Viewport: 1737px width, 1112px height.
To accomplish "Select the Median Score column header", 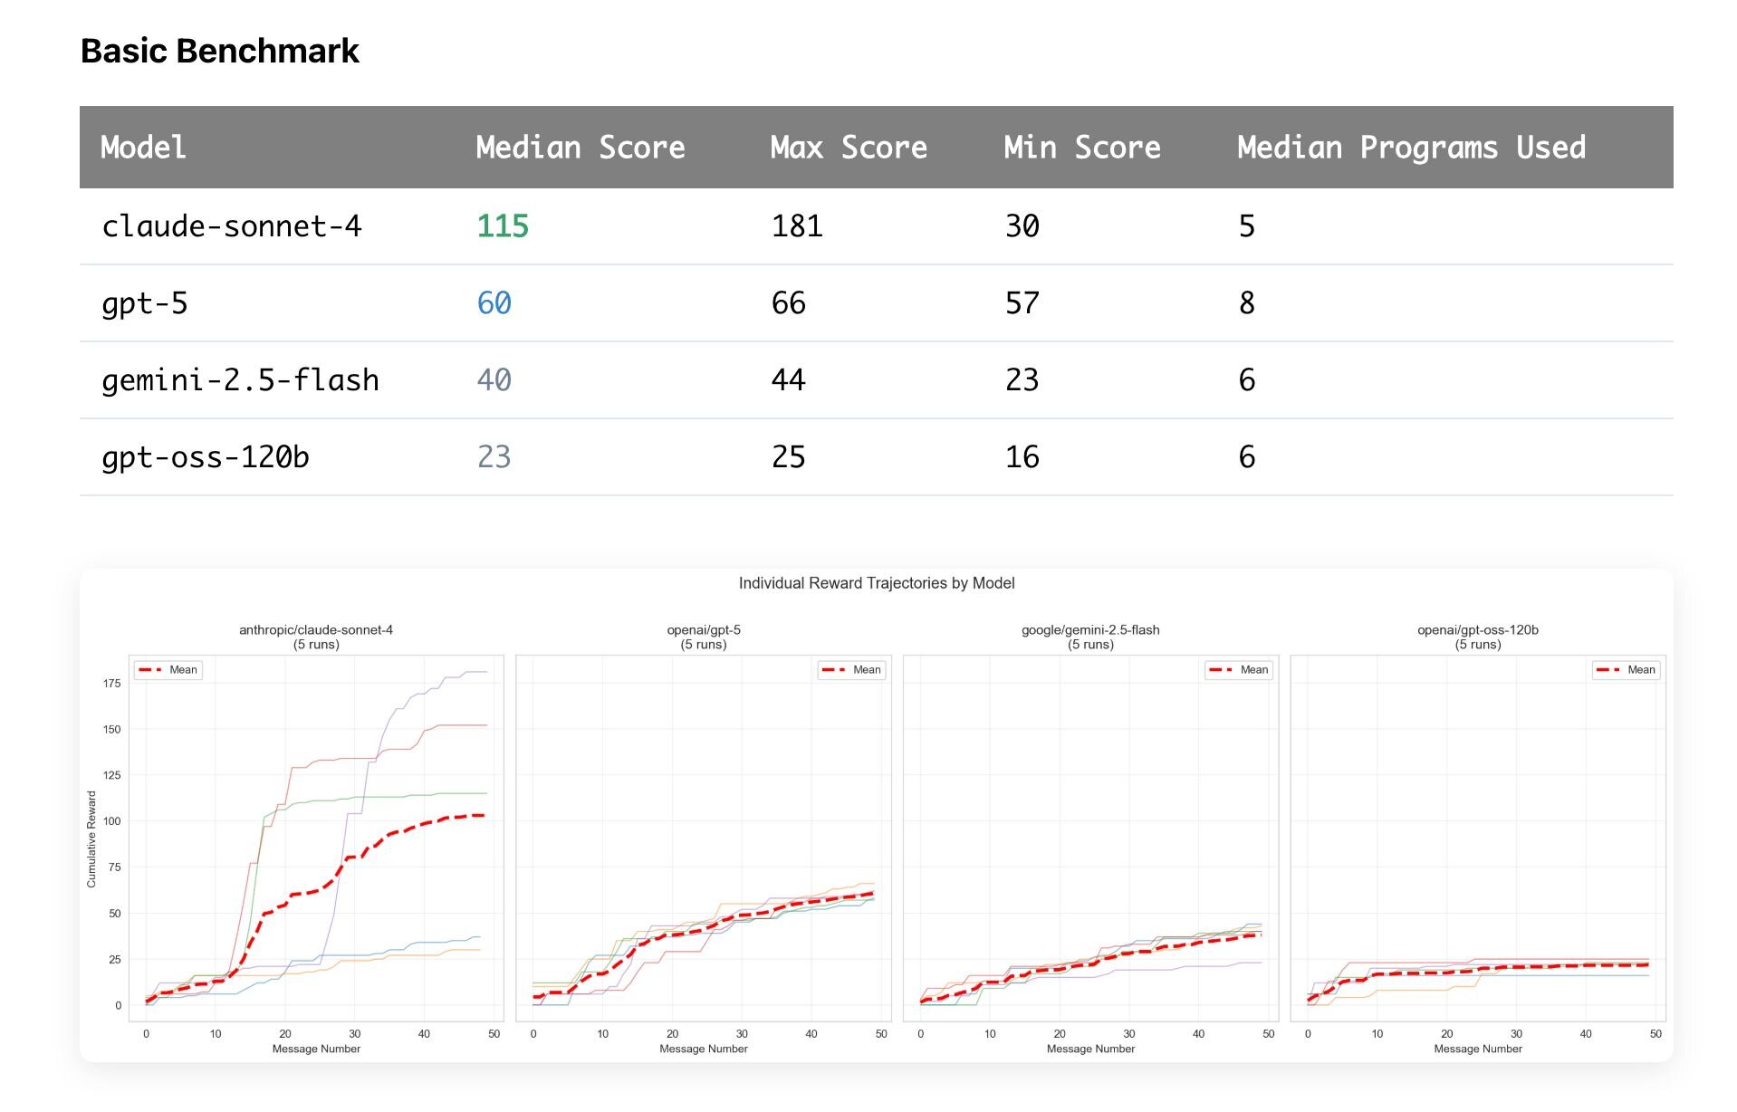I will 580,148.
